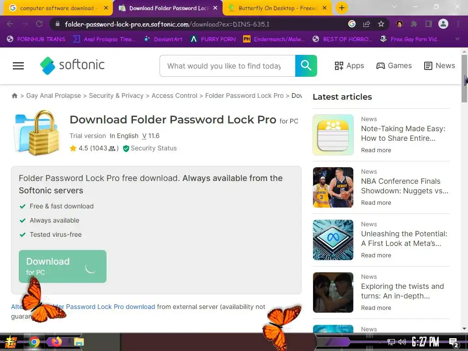
Task: Open the volume control in tray
Action: (402, 342)
